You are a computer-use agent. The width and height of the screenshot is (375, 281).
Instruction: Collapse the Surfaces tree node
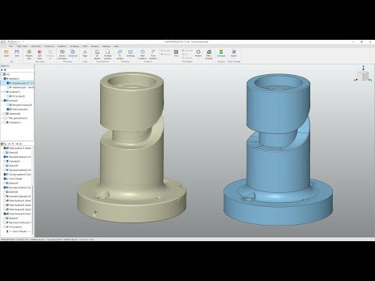2,92
